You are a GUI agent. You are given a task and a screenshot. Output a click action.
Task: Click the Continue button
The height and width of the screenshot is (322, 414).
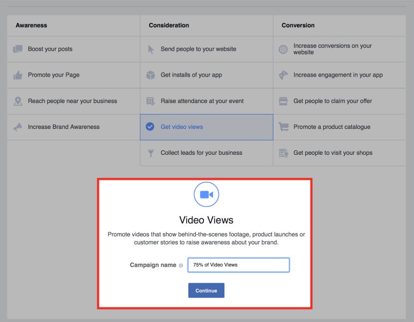(x=206, y=290)
